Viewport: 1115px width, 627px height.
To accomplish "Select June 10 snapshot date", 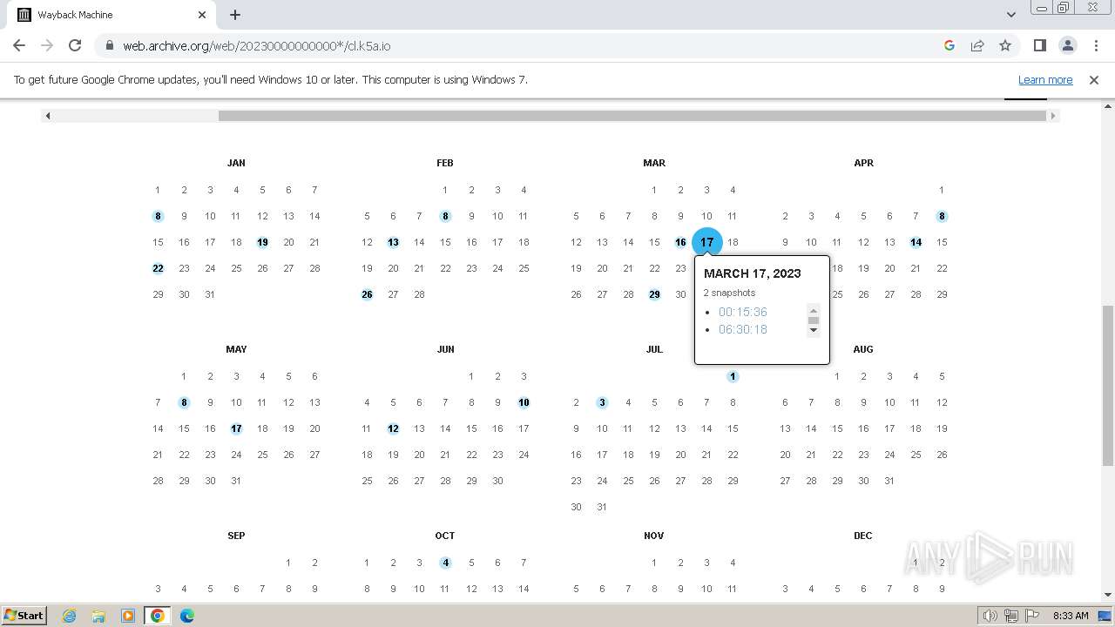I will pos(524,402).
